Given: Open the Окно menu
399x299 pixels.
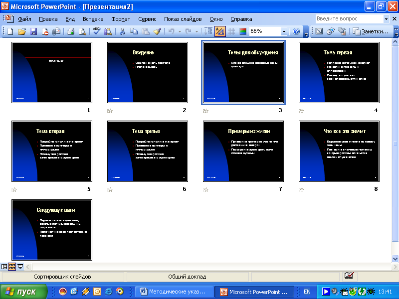Looking at the screenshot, I should coord(216,19).
